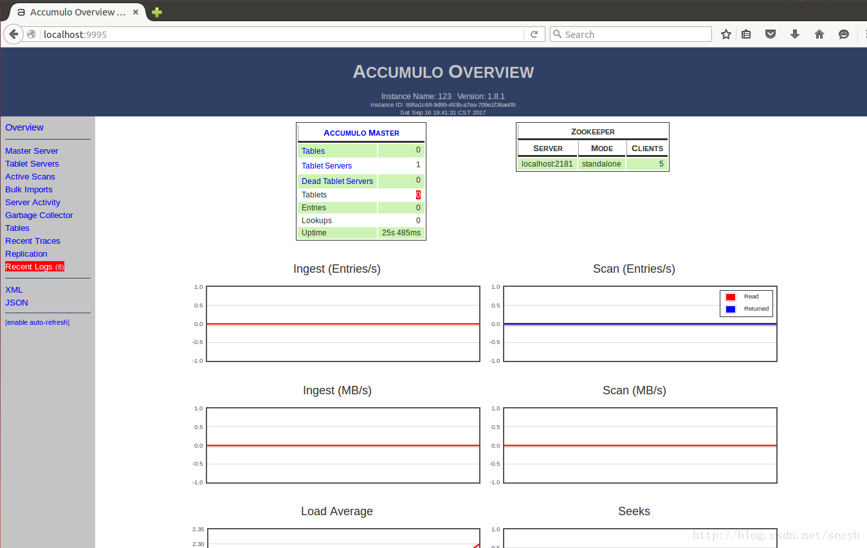Click the globe site identity icon
This screenshot has width=867, height=548.
tap(32, 34)
